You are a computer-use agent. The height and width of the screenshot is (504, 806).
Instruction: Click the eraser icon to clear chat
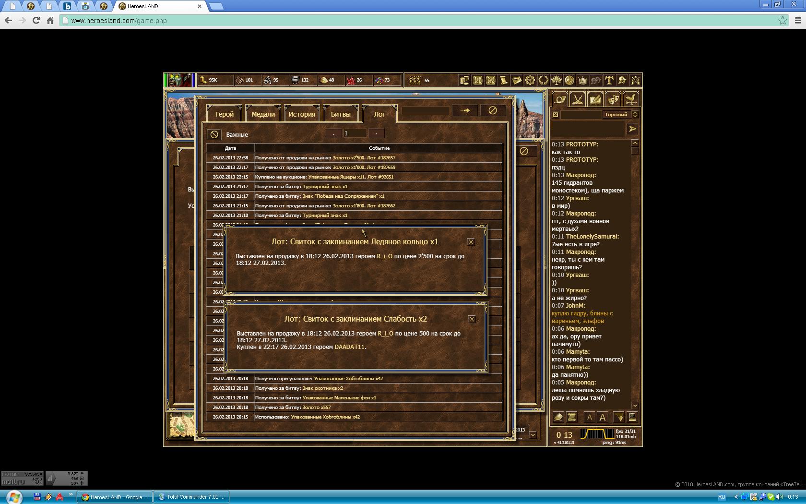pos(558,417)
